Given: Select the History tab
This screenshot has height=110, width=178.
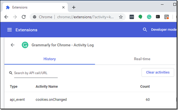Looking at the screenshot, I should click(x=50, y=59).
